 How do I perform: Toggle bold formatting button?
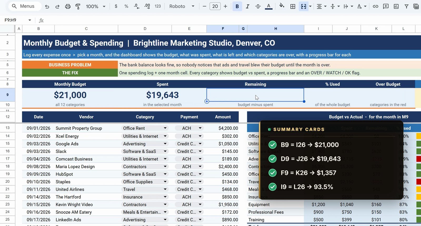237,6
